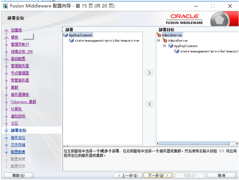
Task: Click the 下一步(N) next button
Action: pos(158,176)
